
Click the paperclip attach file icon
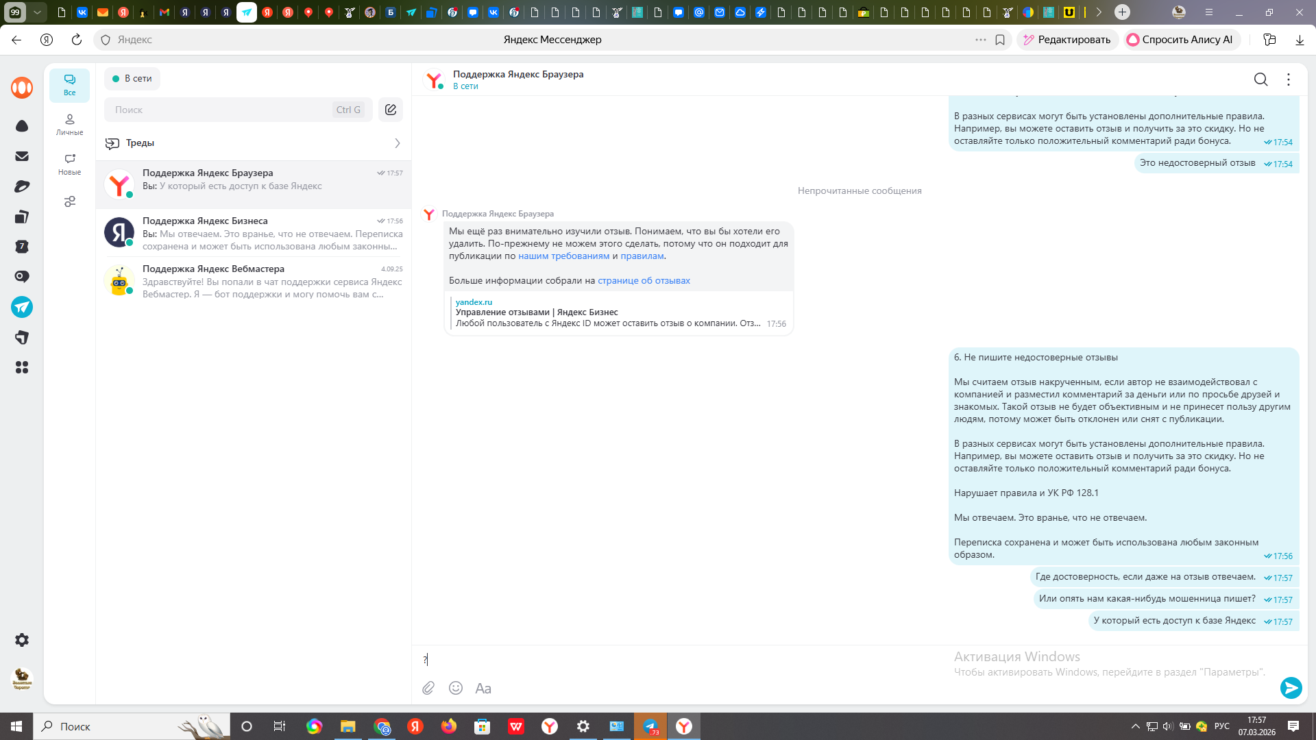[428, 688]
